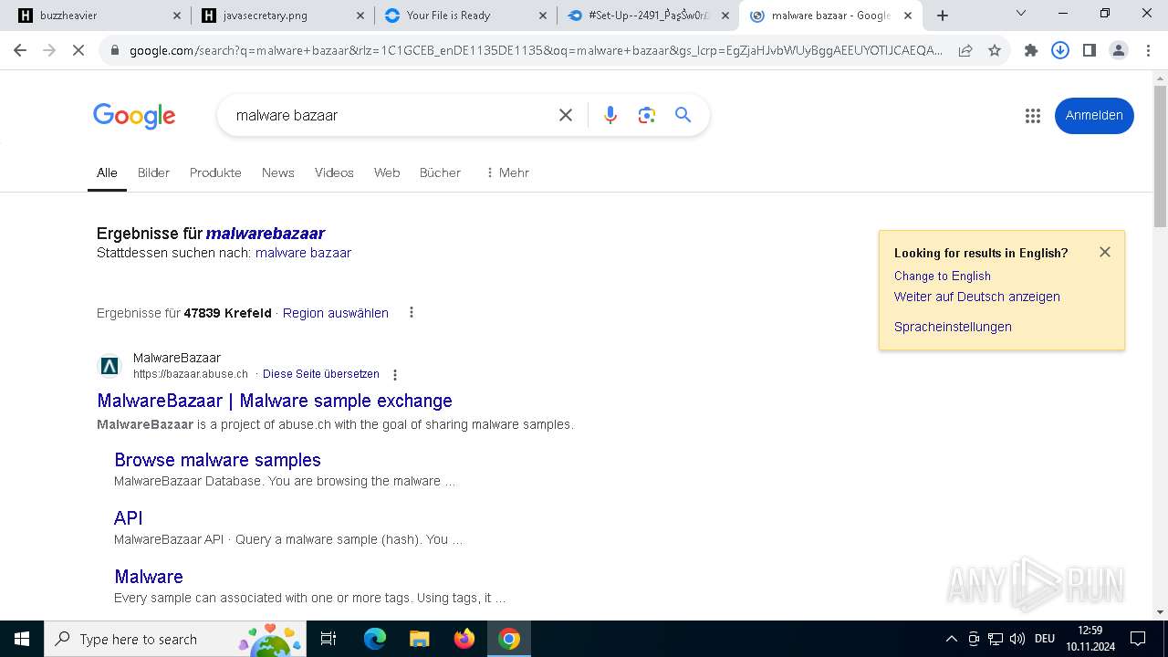1168x657 pixels.
Task: Submit search with the magnifier icon
Action: point(683,115)
